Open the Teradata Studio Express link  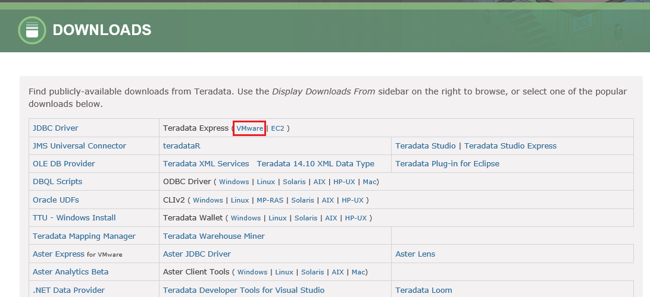coord(510,146)
